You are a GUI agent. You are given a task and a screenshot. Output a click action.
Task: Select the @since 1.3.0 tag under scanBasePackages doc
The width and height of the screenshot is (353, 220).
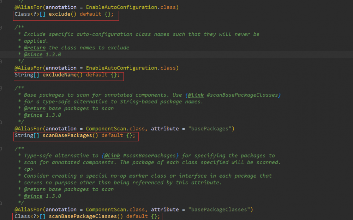point(33,115)
